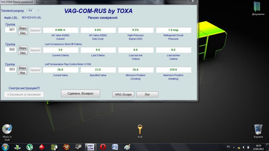Click the group 002 number field
269x151 pixels.
pos(12,49)
